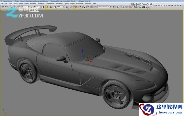
Task: Open the 'All' selection filter dropdown
Action: pyautogui.click(x=25, y=6)
